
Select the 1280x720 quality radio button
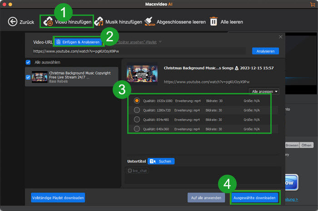pyautogui.click(x=137, y=110)
